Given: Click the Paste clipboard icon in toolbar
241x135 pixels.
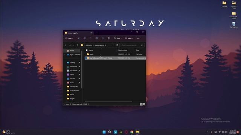Looking at the screenshot, I should click(90, 38).
